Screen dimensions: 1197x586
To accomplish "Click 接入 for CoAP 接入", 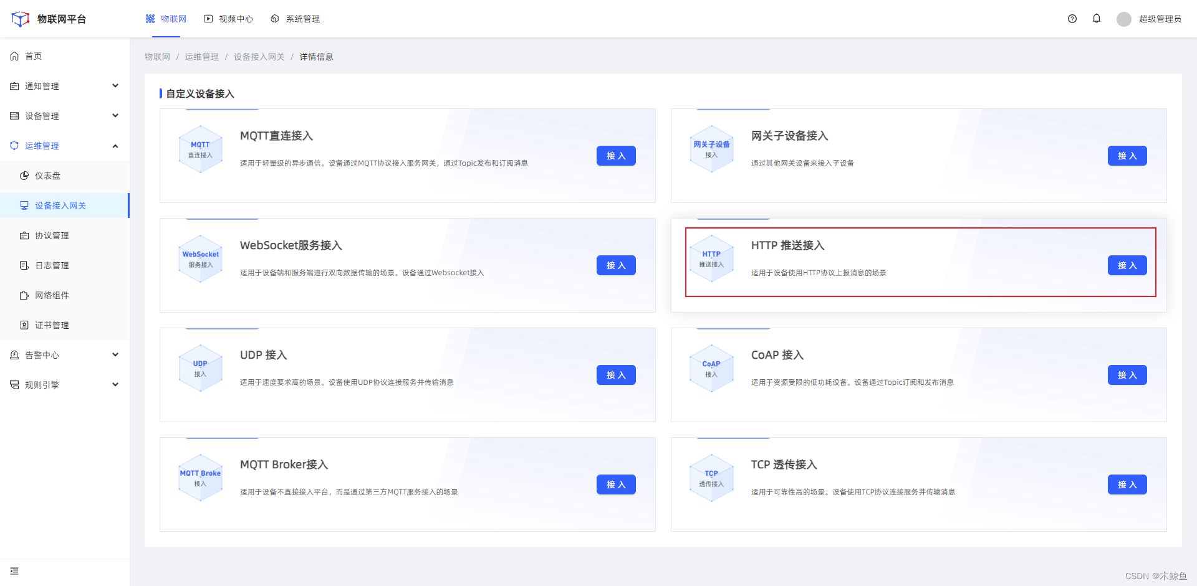I will (x=1127, y=375).
